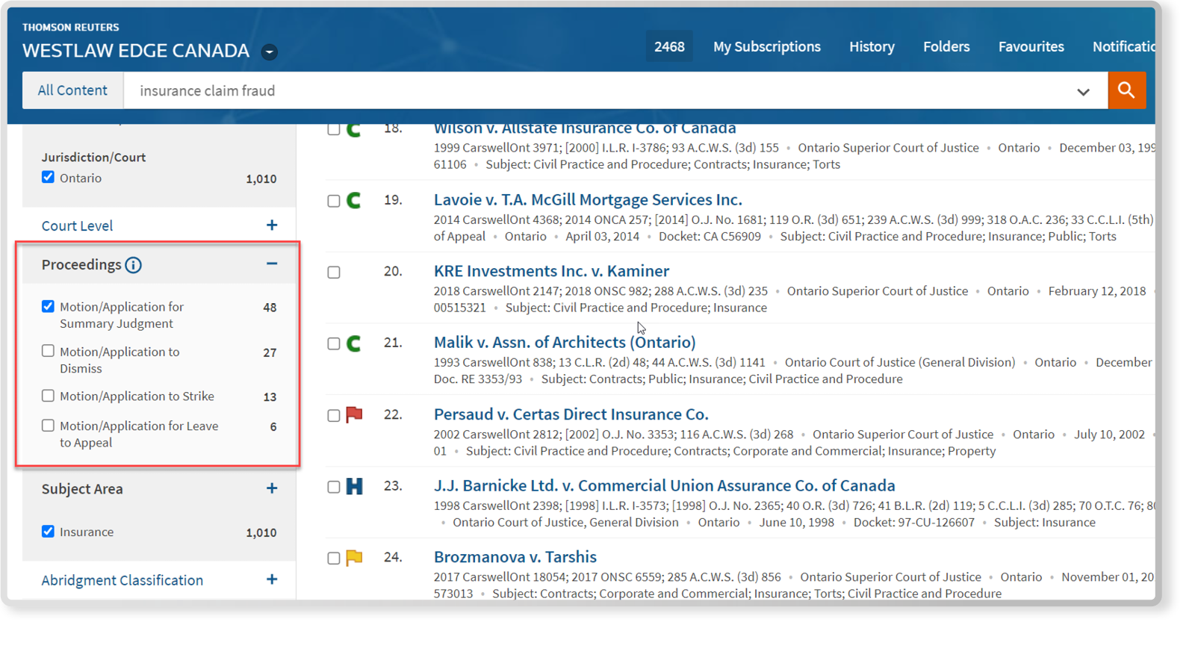Click the All Content search scope button
The width and height of the screenshot is (1195, 672).
point(72,90)
